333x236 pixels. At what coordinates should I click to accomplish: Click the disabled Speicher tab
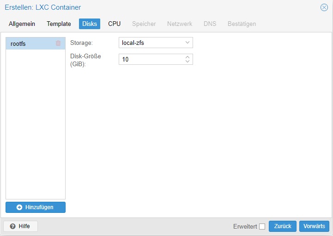click(144, 24)
